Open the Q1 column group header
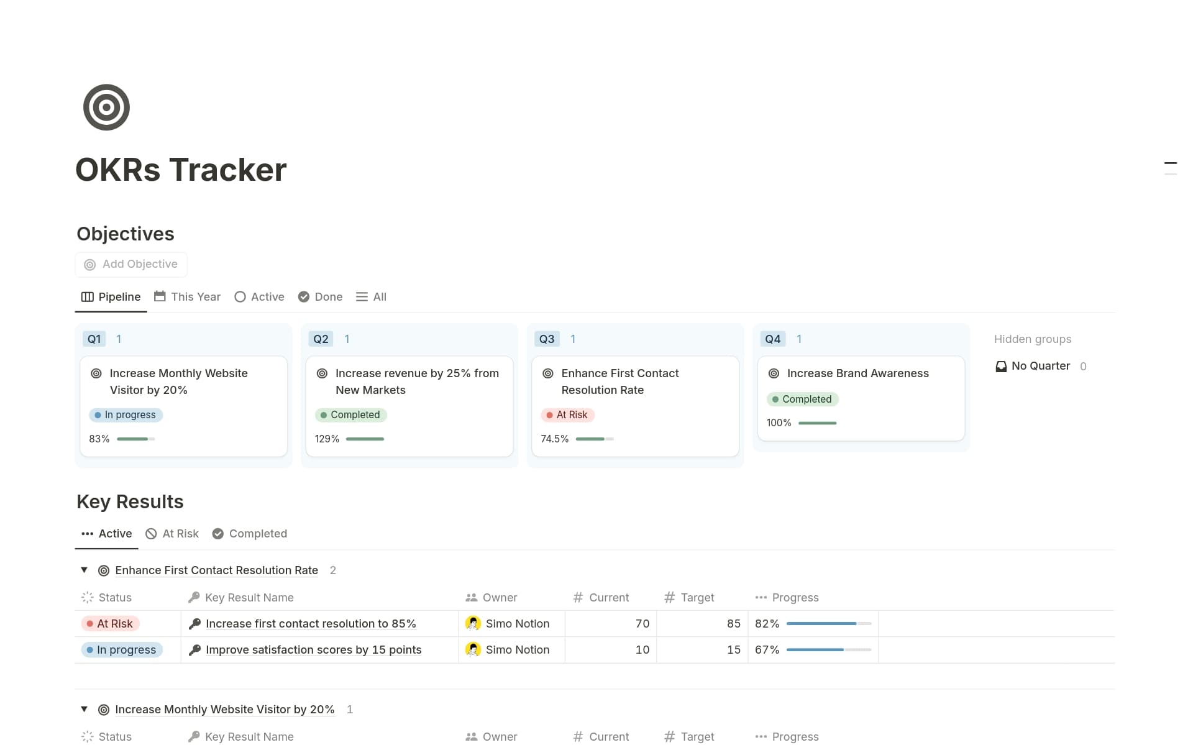 pyautogui.click(x=94, y=339)
